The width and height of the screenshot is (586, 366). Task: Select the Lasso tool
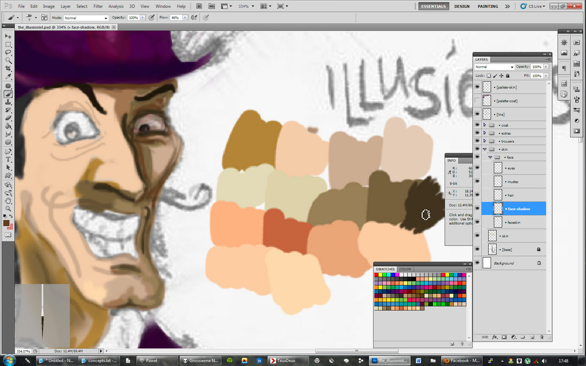(9, 52)
